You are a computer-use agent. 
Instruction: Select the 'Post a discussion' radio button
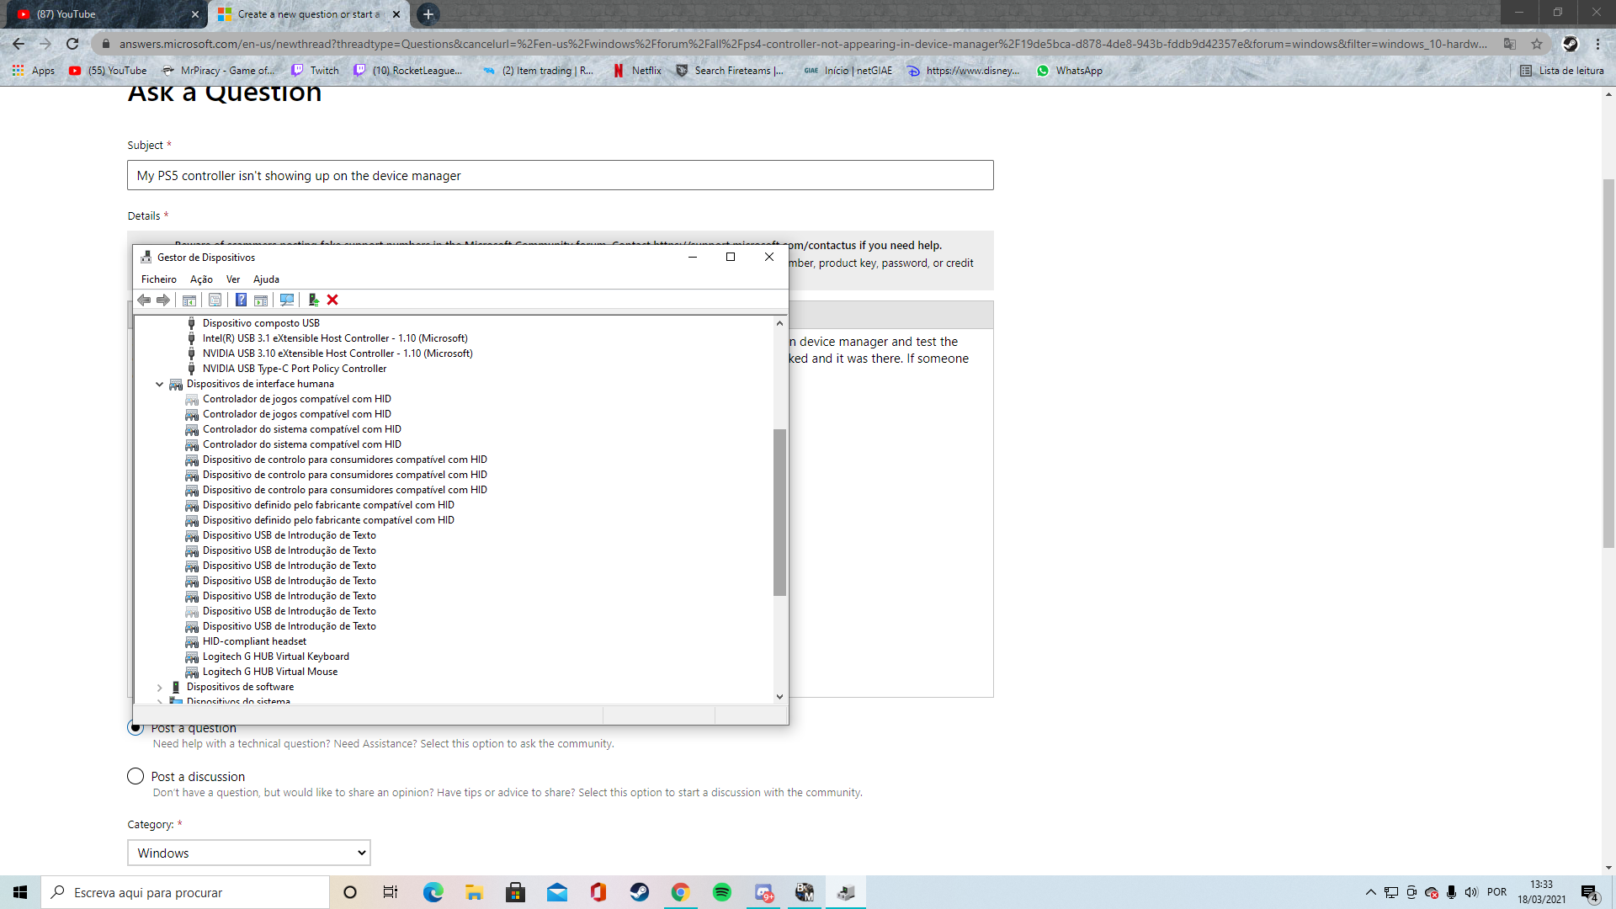click(136, 776)
